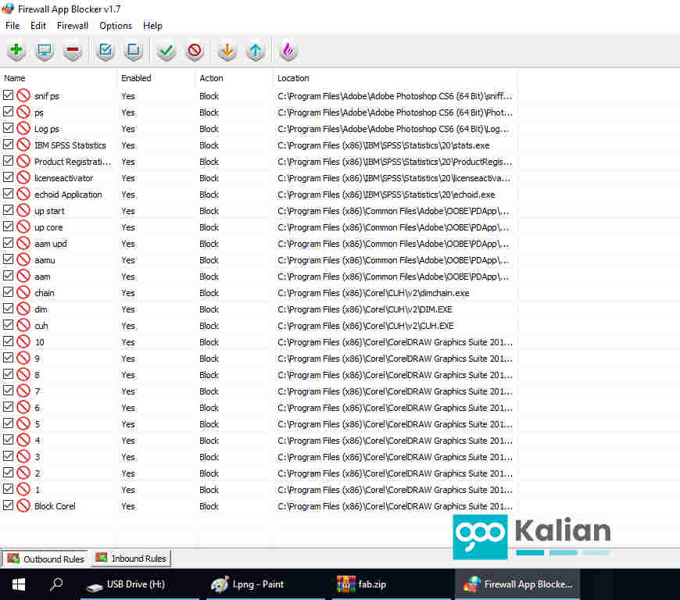Click the blue Move up arrow icon
680x600 pixels.
tap(256, 51)
